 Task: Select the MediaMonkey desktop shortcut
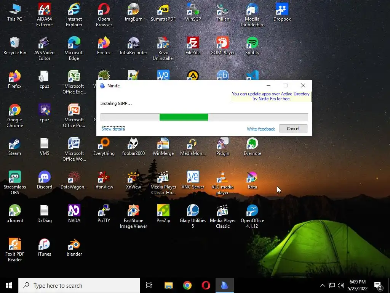click(x=193, y=146)
